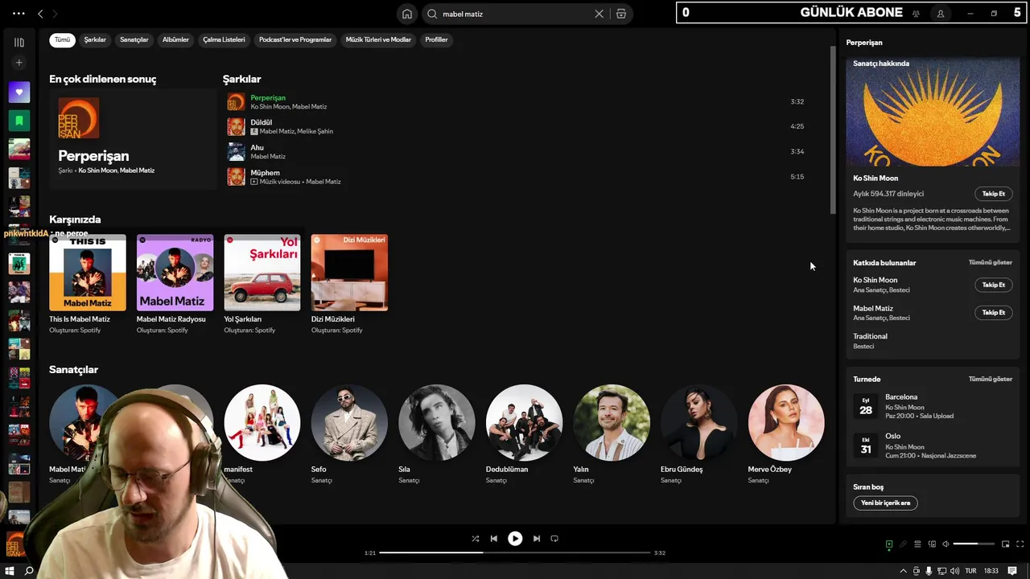Screen dimensions: 1030x579
Task: Open the Perperişan top result card
Action: click(x=133, y=139)
